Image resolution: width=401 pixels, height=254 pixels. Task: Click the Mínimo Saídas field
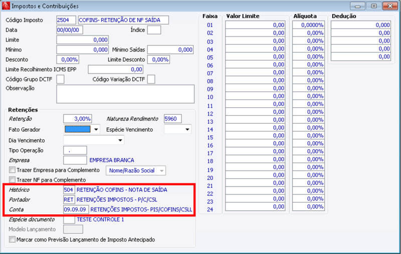pos(170,50)
